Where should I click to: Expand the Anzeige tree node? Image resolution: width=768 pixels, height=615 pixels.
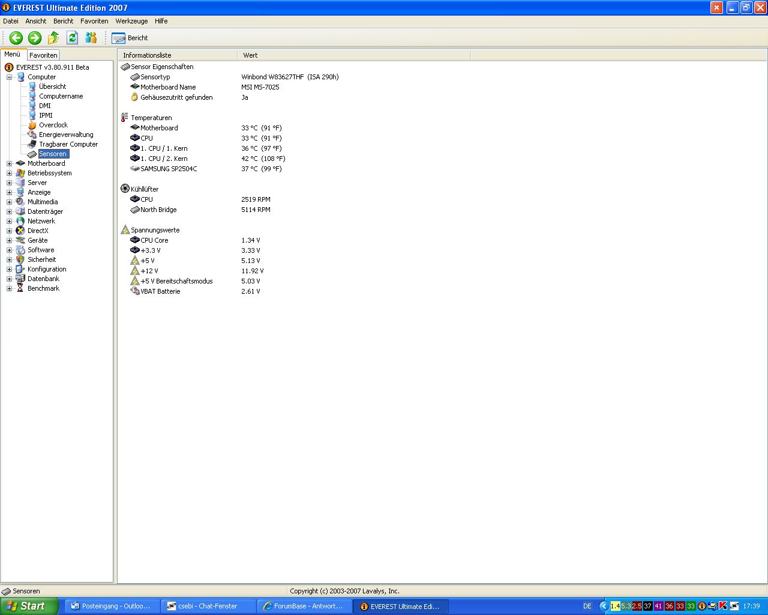[x=9, y=192]
